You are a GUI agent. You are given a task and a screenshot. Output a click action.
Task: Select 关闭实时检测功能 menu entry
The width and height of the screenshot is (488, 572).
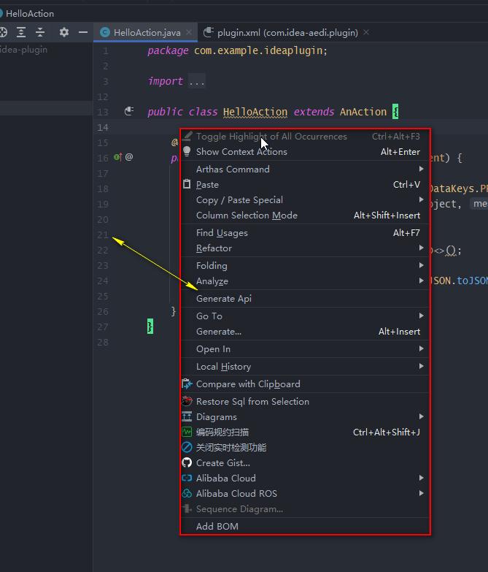coord(305,447)
